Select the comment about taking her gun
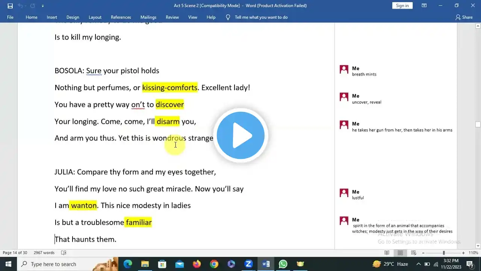 pos(402,130)
